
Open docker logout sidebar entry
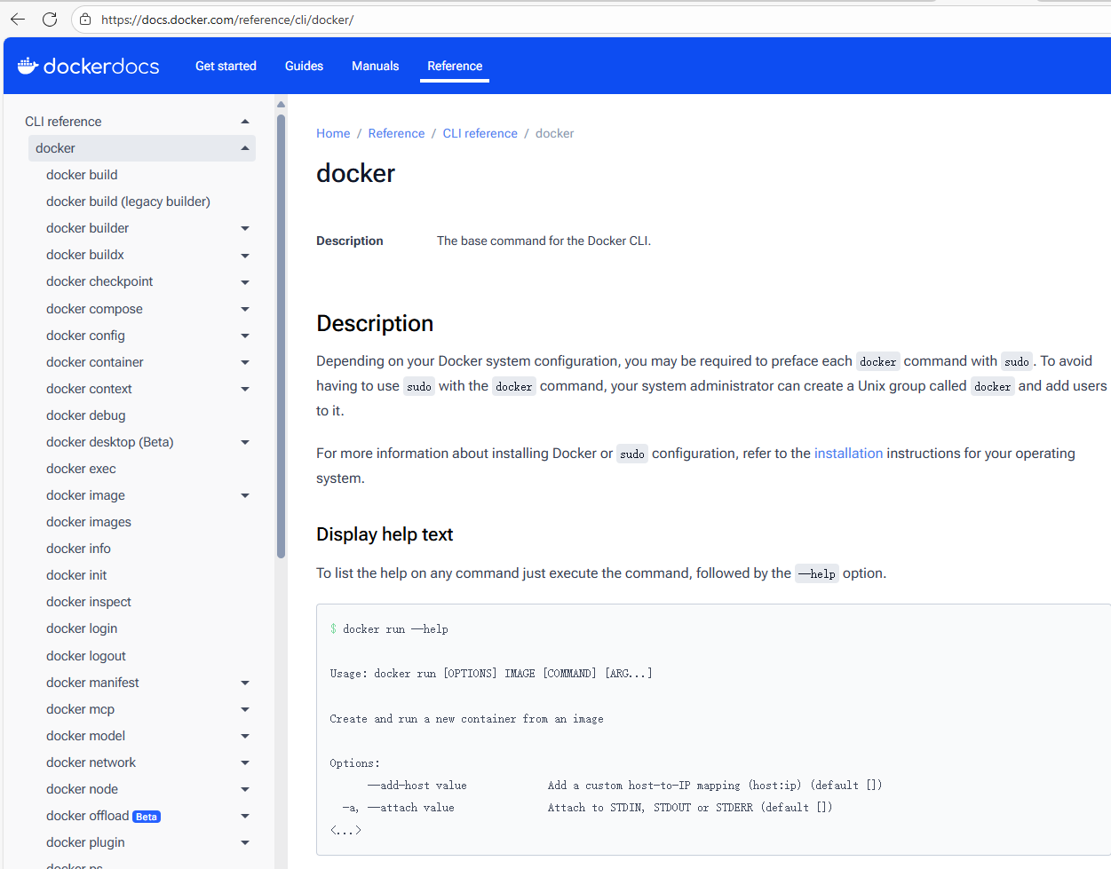[86, 656]
